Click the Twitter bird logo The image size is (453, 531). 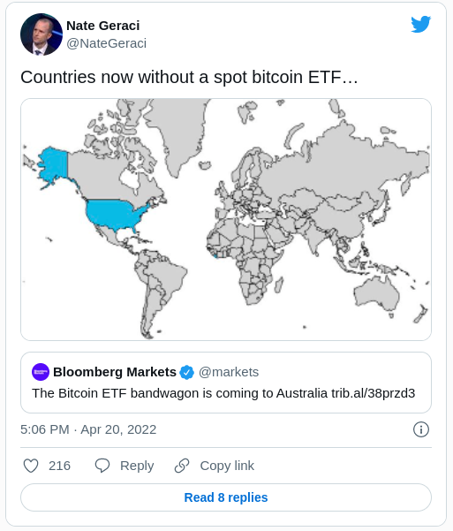(x=421, y=24)
